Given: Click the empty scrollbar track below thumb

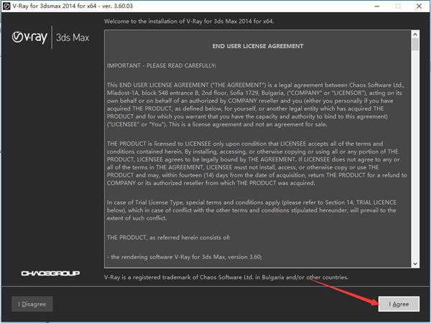Looking at the screenshot, I should click(x=414, y=158).
